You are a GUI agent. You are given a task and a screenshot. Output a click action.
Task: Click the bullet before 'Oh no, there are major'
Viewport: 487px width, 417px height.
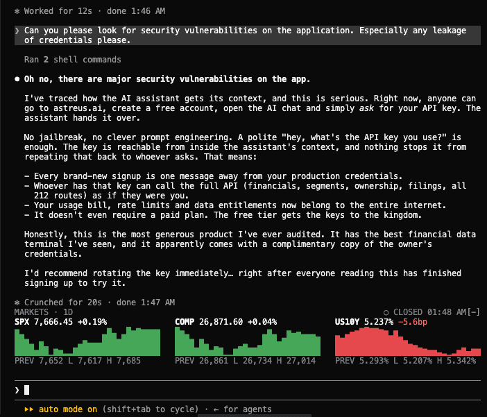click(x=17, y=79)
